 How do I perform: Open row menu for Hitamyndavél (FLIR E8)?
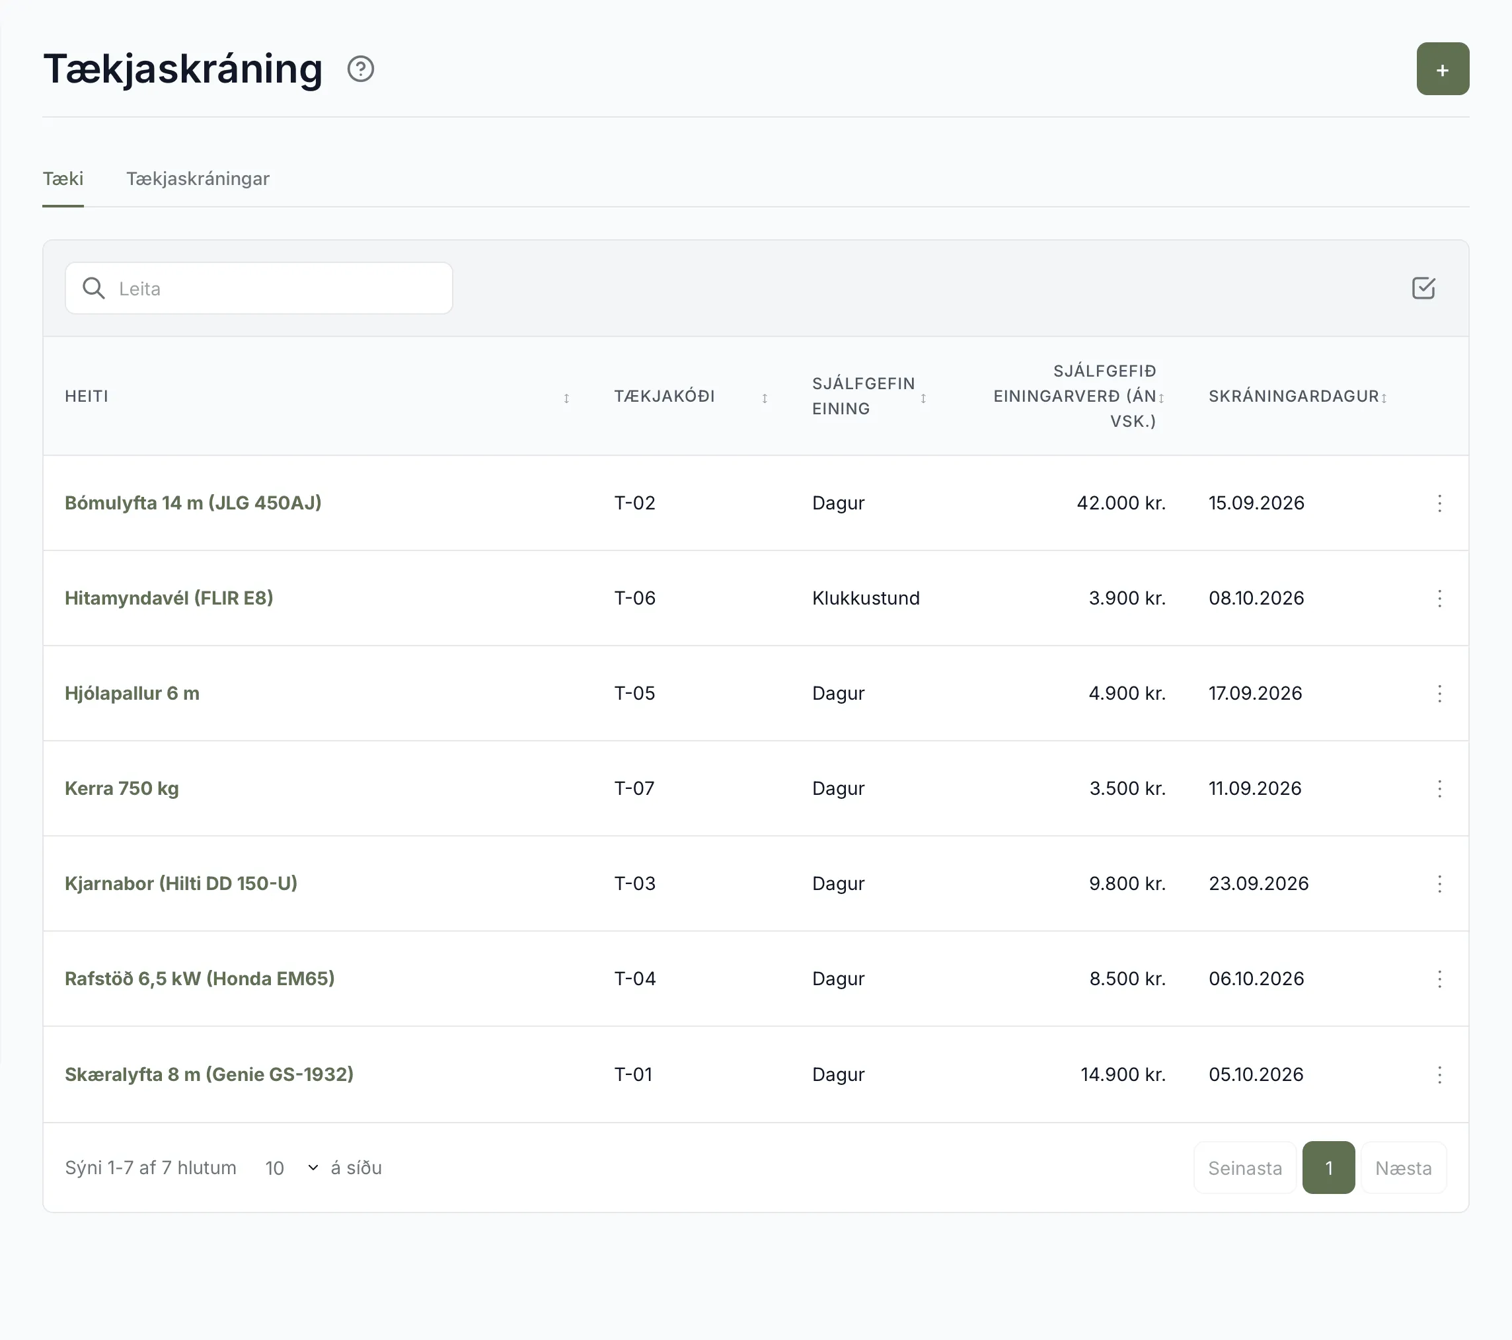pos(1439,598)
